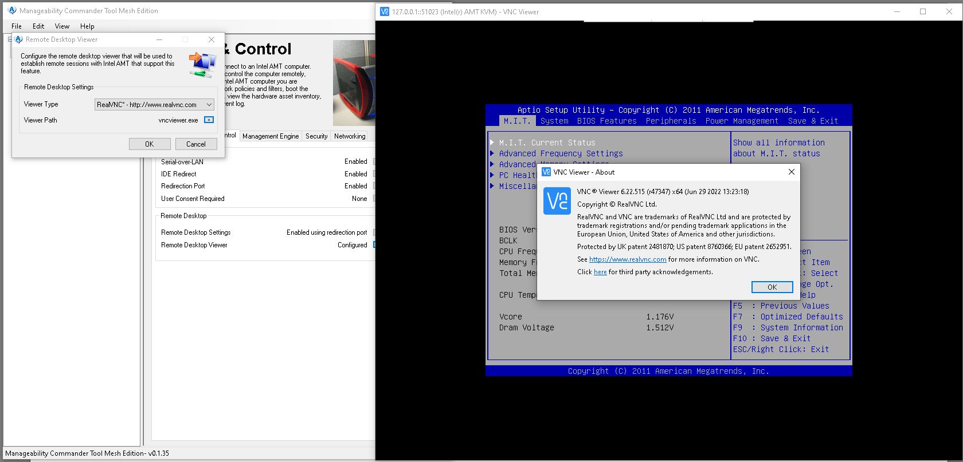
Task: Open the Help menu
Action: click(x=87, y=26)
